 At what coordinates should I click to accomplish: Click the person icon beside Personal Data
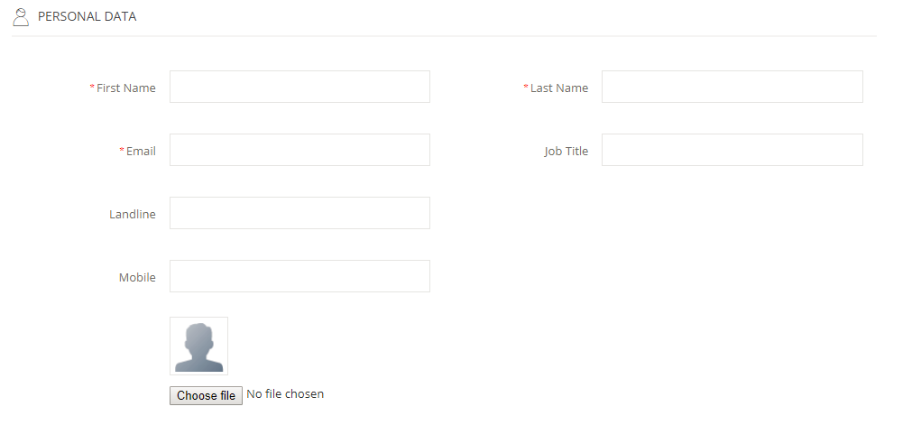click(x=21, y=17)
